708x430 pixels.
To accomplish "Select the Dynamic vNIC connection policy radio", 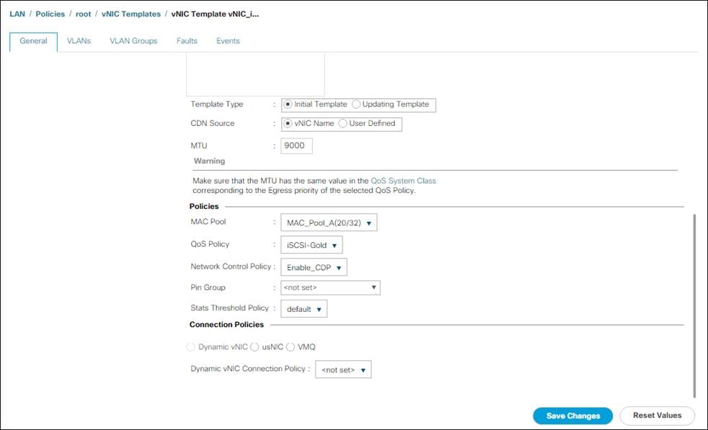I will (x=190, y=347).
